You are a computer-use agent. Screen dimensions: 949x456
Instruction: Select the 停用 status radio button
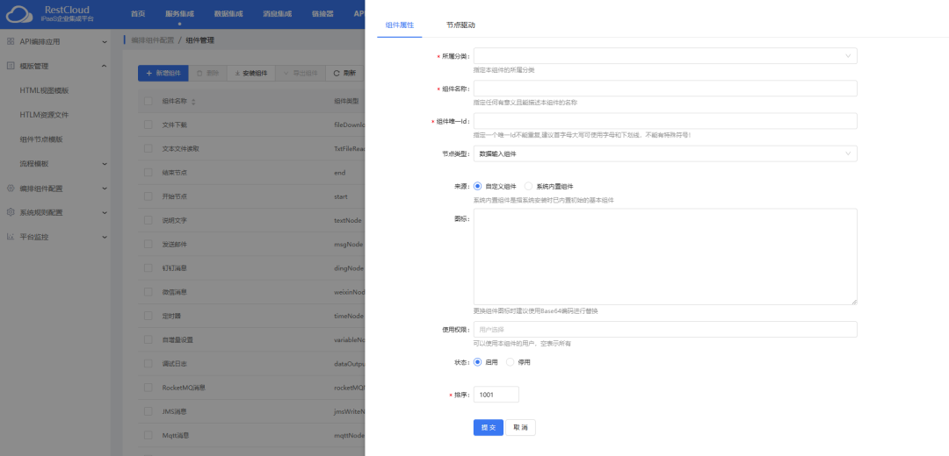click(x=511, y=361)
